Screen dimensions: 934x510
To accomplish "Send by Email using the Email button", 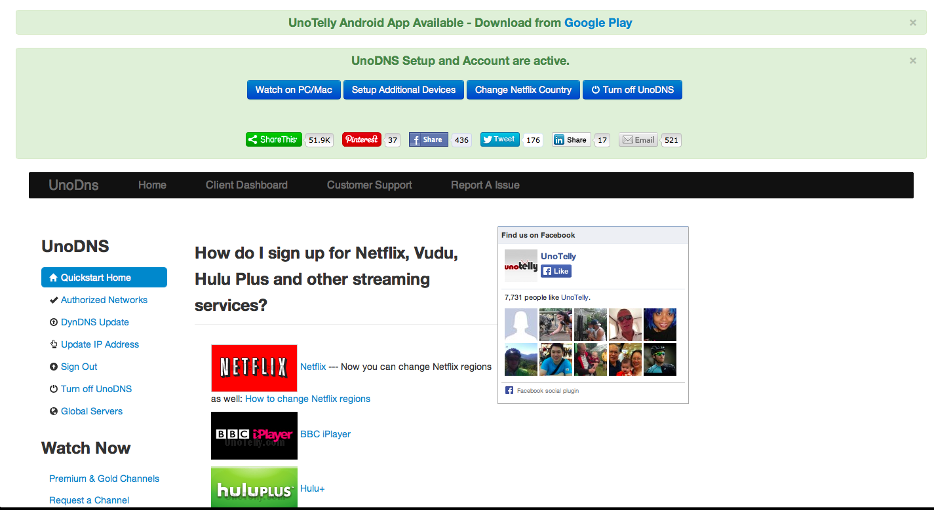I will tap(638, 139).
